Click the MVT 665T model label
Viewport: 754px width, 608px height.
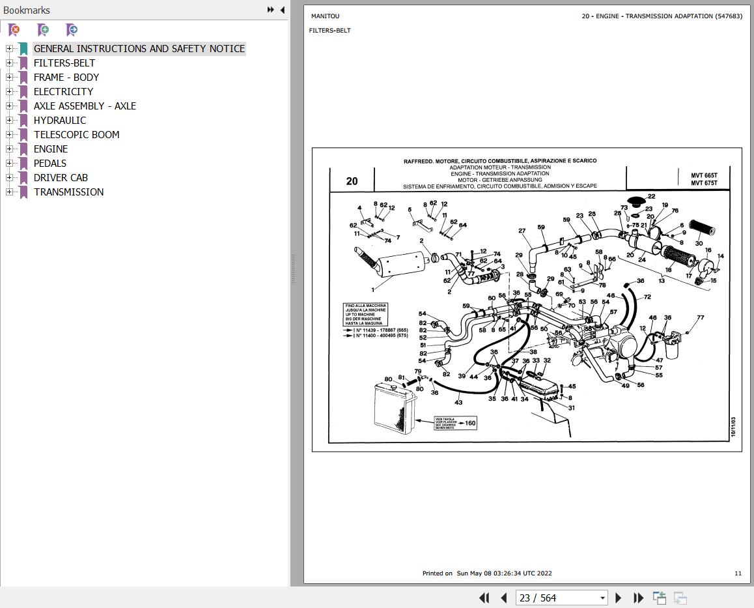click(x=704, y=176)
